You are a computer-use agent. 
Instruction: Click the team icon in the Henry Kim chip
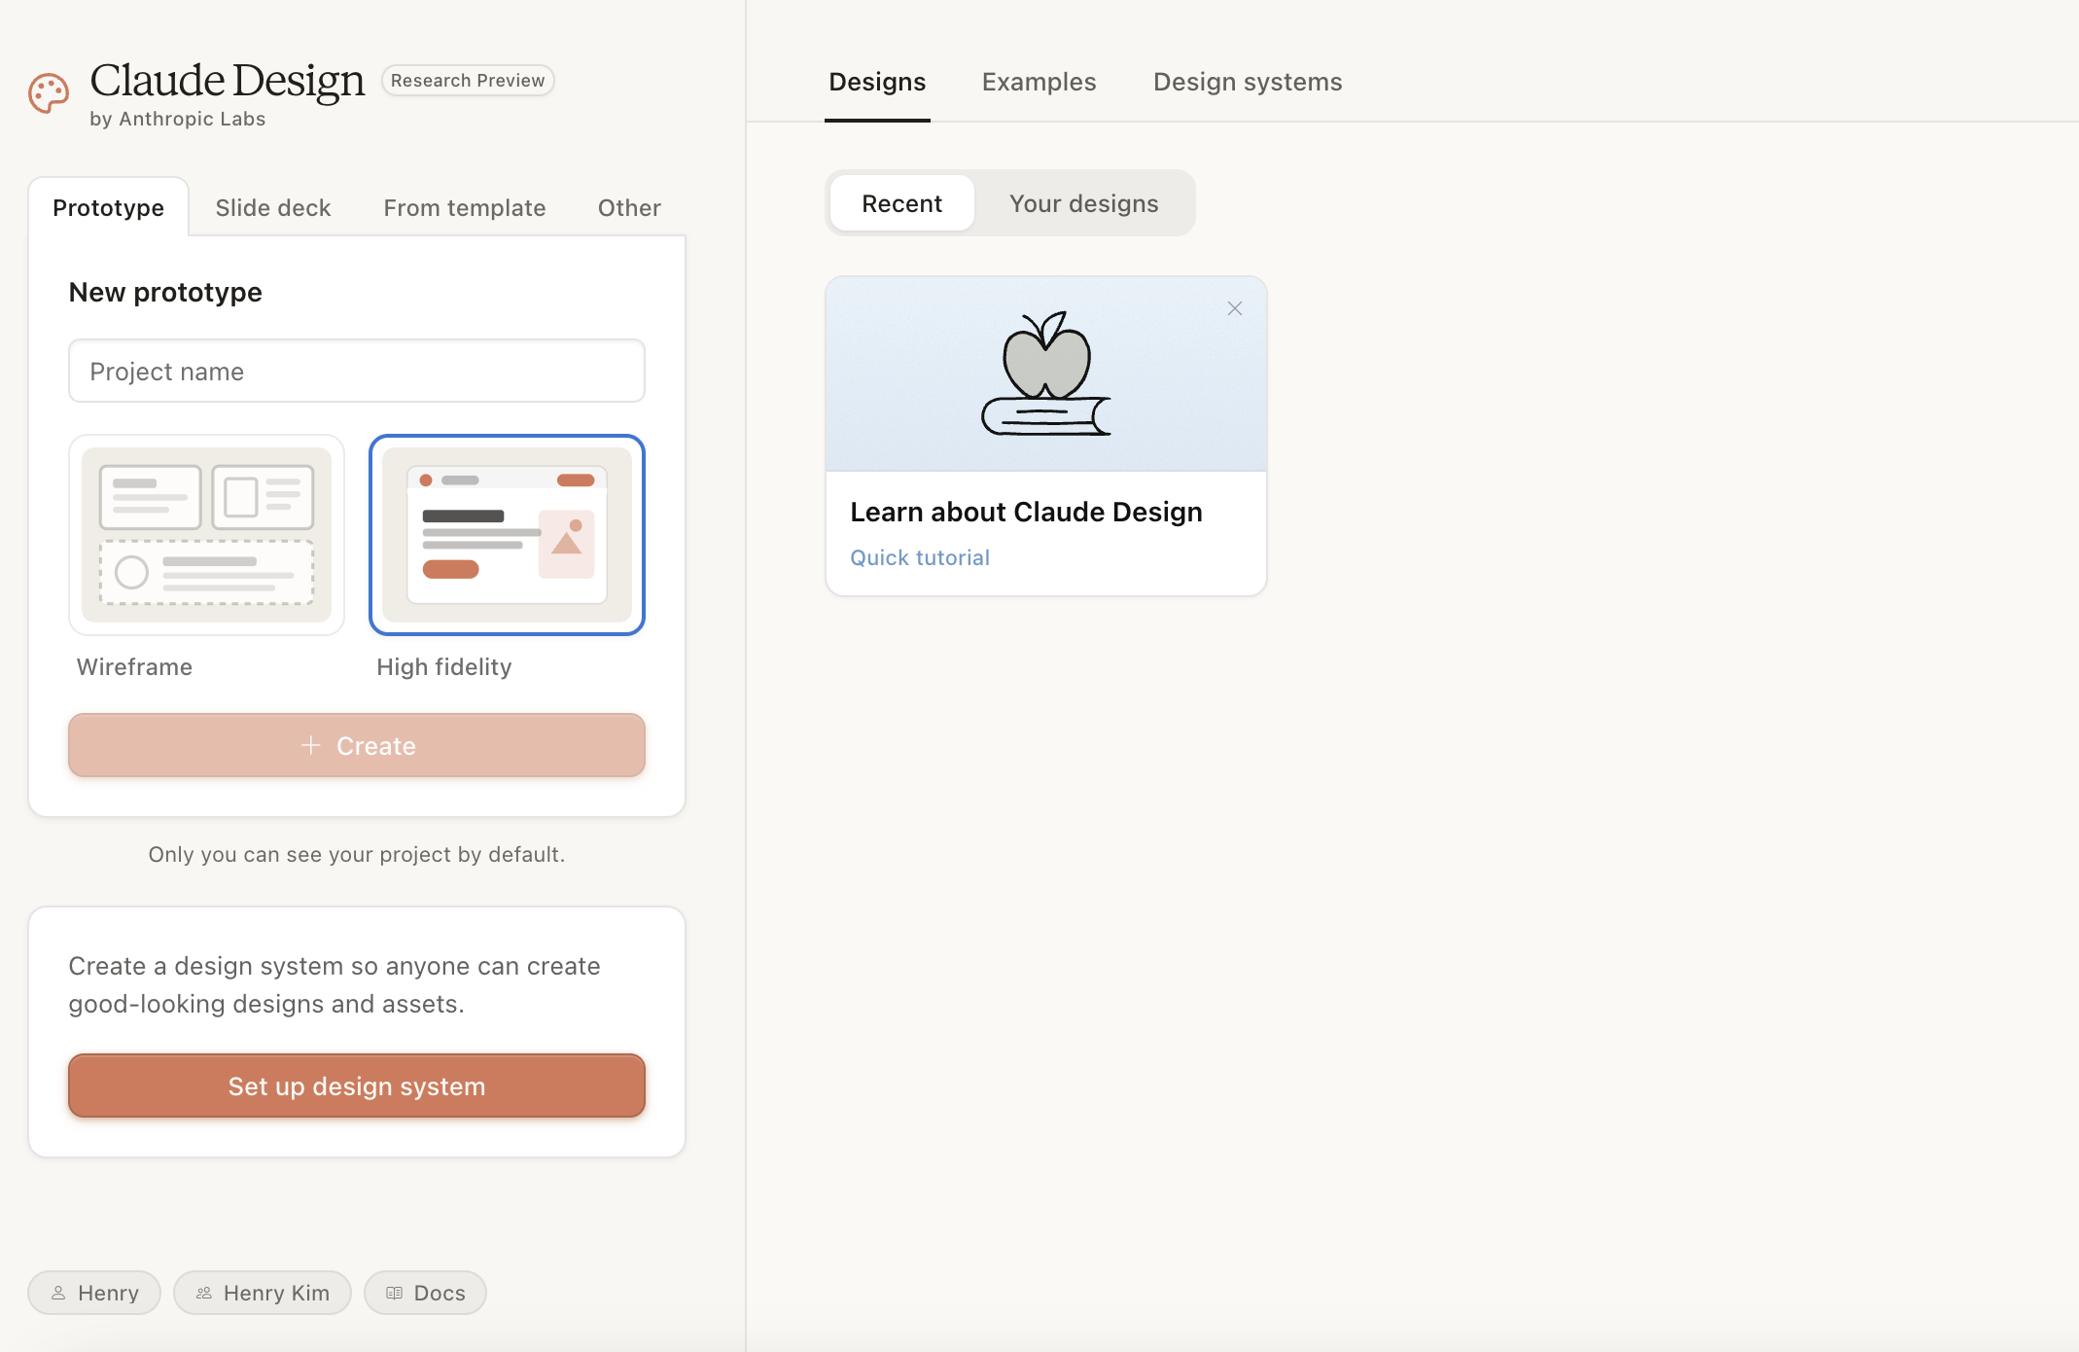[204, 1293]
